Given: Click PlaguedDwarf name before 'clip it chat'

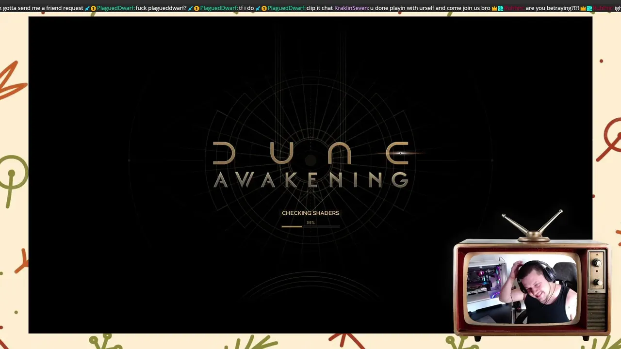Looking at the screenshot, I should tap(286, 8).
